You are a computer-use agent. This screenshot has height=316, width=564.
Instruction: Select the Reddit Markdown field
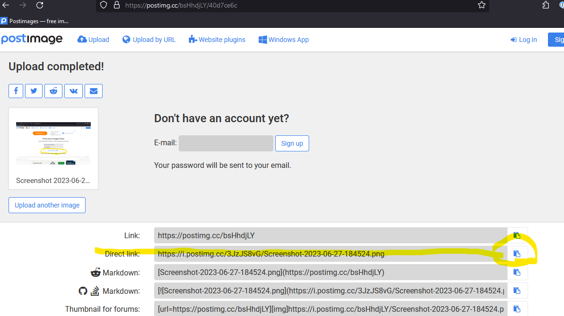click(x=330, y=272)
